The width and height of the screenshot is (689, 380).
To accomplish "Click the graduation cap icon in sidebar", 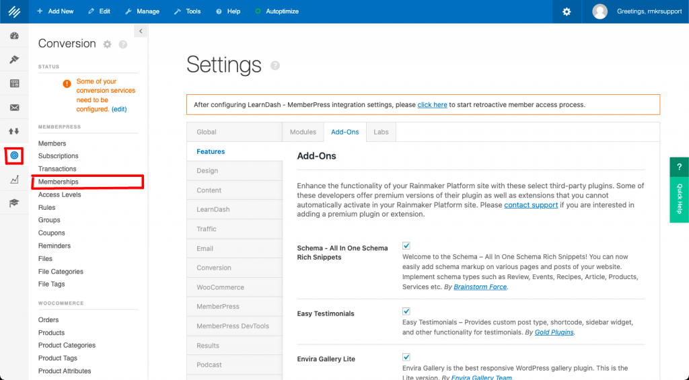I will tap(14, 203).
